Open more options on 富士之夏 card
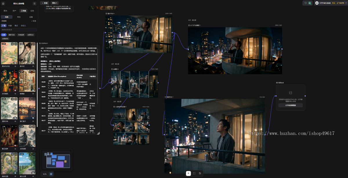The height and width of the screenshot is (178, 348). click(x=34, y=154)
